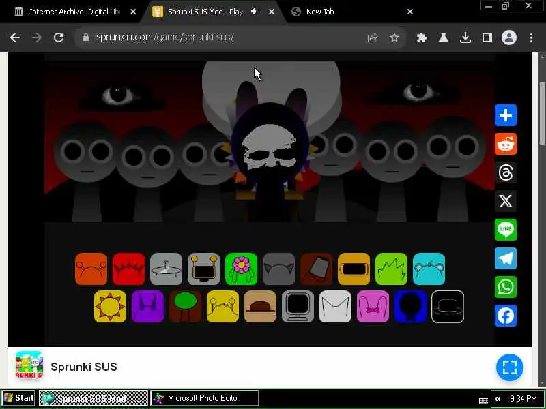Open Chrome Labs flask icon

point(443,37)
